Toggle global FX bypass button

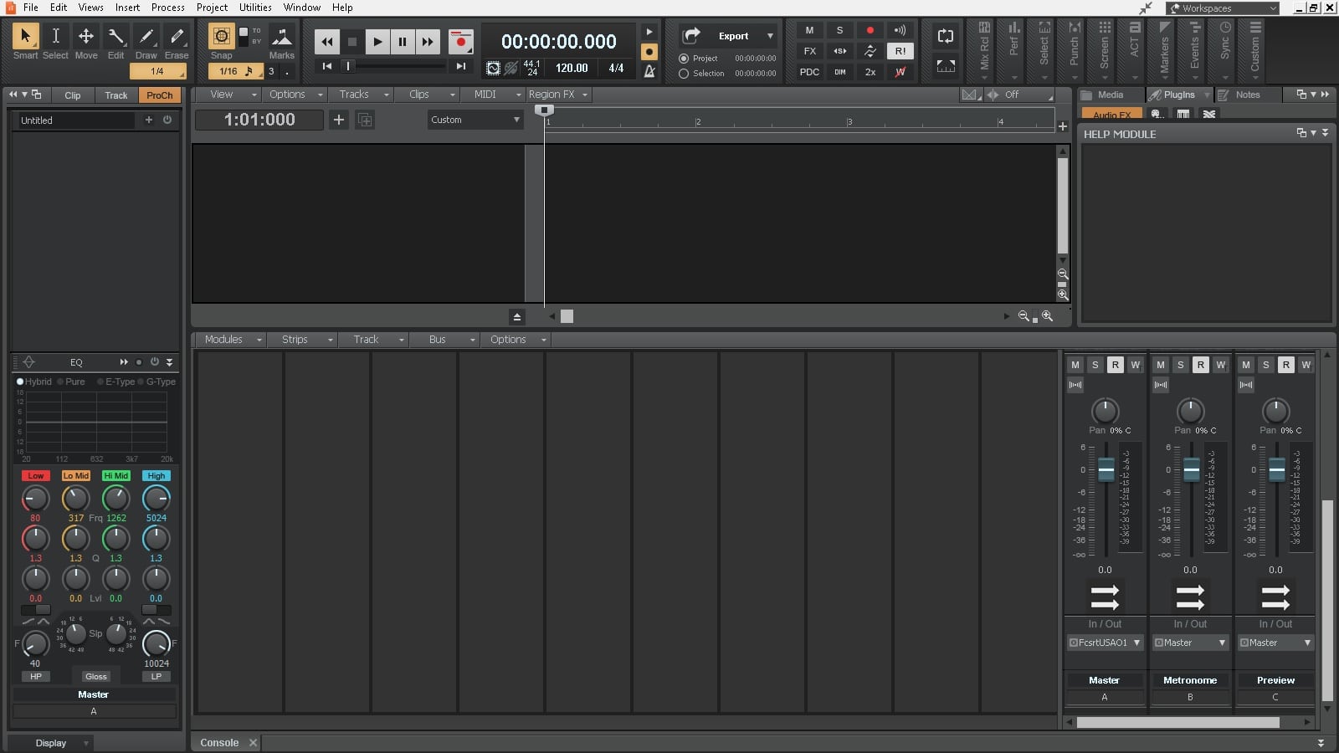[x=809, y=51]
